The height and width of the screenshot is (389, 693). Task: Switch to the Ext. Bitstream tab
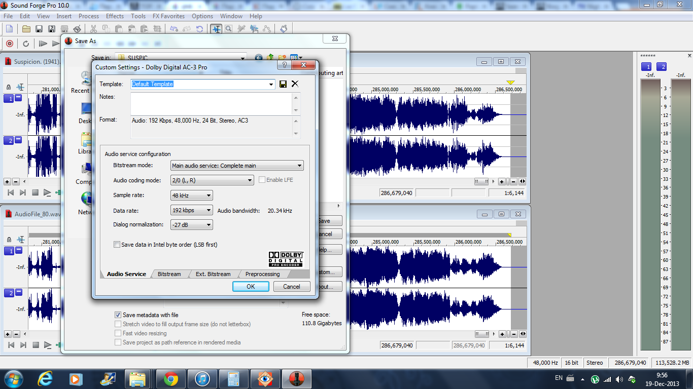[213, 274]
